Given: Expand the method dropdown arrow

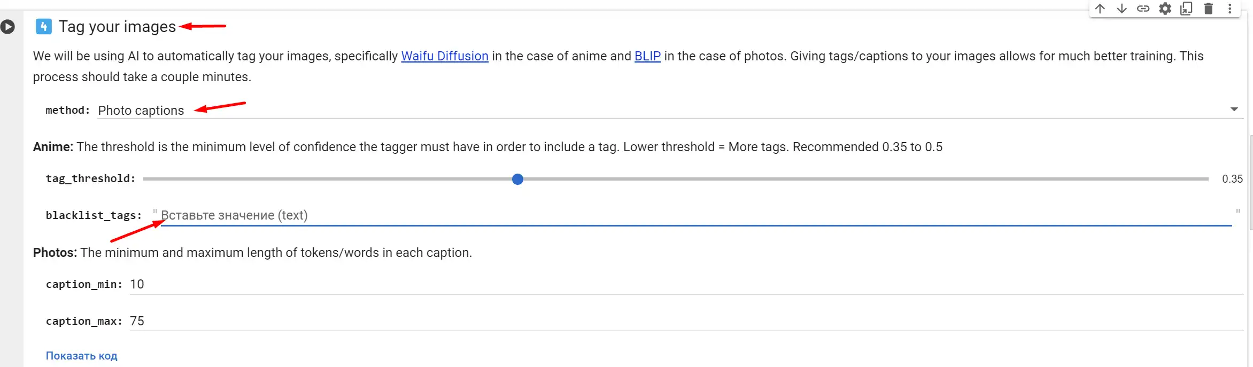Looking at the screenshot, I should pos(1234,110).
